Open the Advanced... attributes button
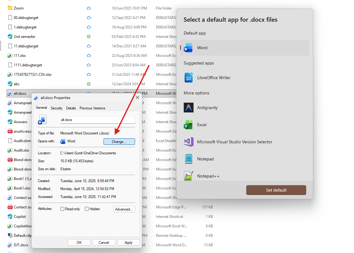 point(124,209)
